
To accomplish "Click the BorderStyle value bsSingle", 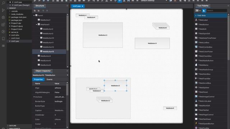I will [x=58, y=101].
